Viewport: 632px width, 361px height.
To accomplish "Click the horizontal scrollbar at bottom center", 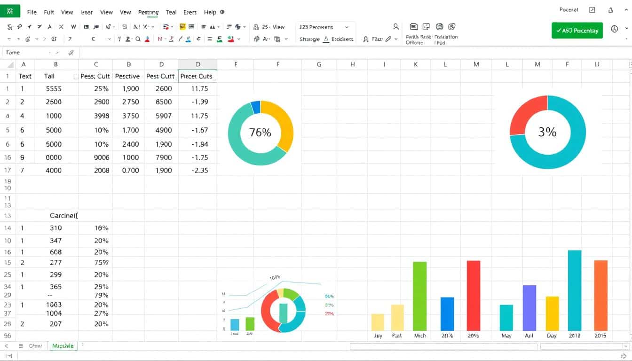I will [443, 346].
